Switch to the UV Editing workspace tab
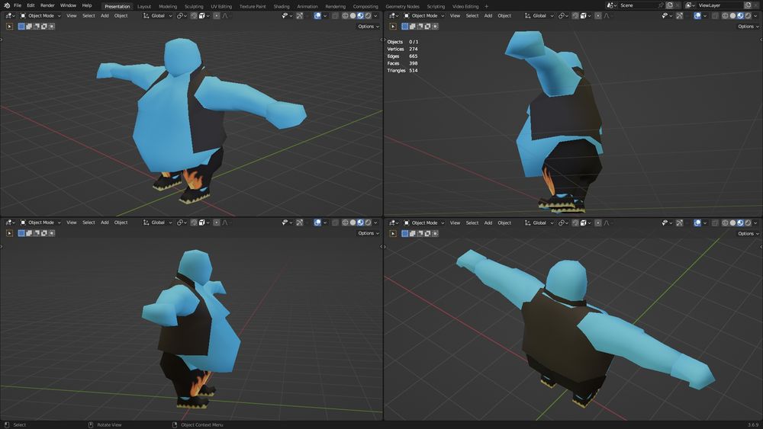 point(221,7)
